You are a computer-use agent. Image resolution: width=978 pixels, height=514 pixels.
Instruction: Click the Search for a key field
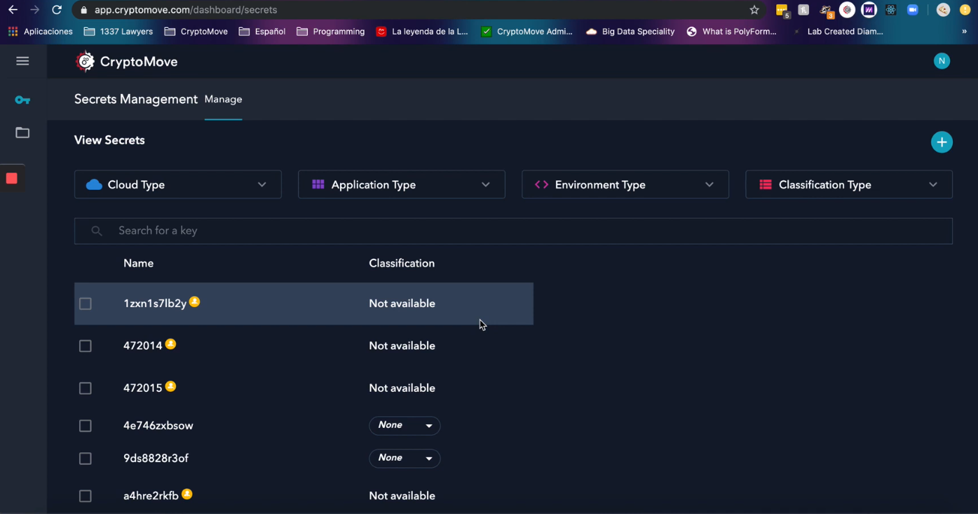[x=513, y=231]
